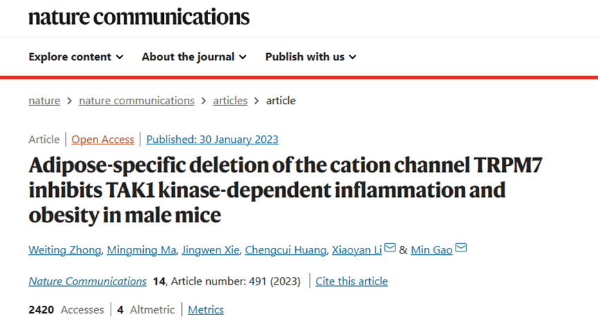Click Cite this article
This screenshot has width=598, height=335.
tap(352, 281)
